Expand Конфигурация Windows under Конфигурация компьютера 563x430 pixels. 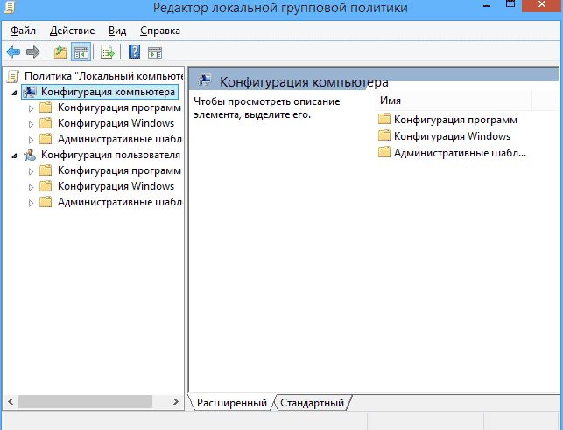[31, 124]
